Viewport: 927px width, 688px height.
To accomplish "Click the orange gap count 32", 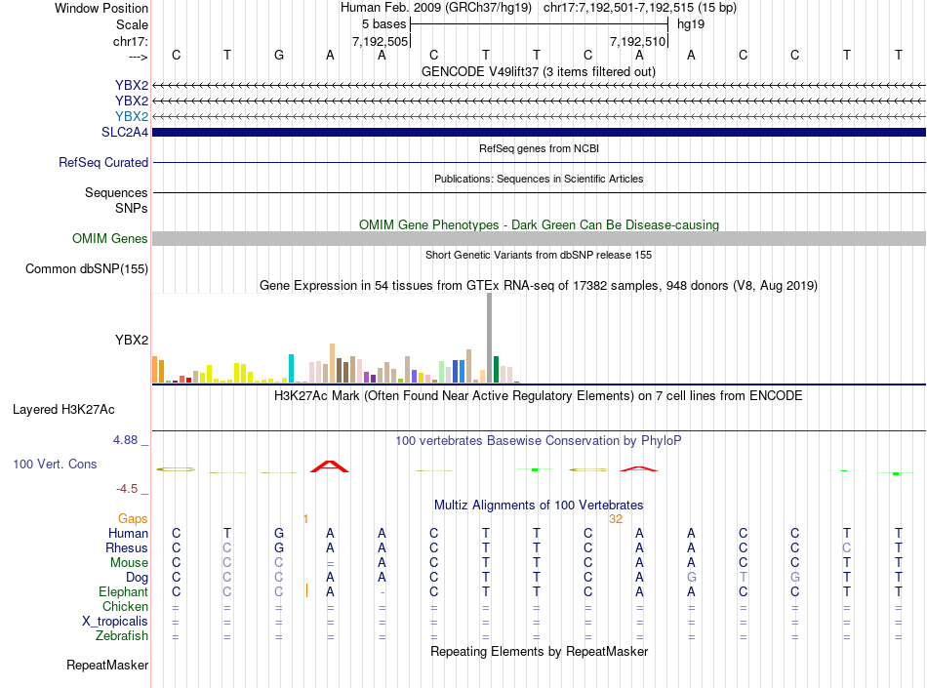I will [x=616, y=519].
